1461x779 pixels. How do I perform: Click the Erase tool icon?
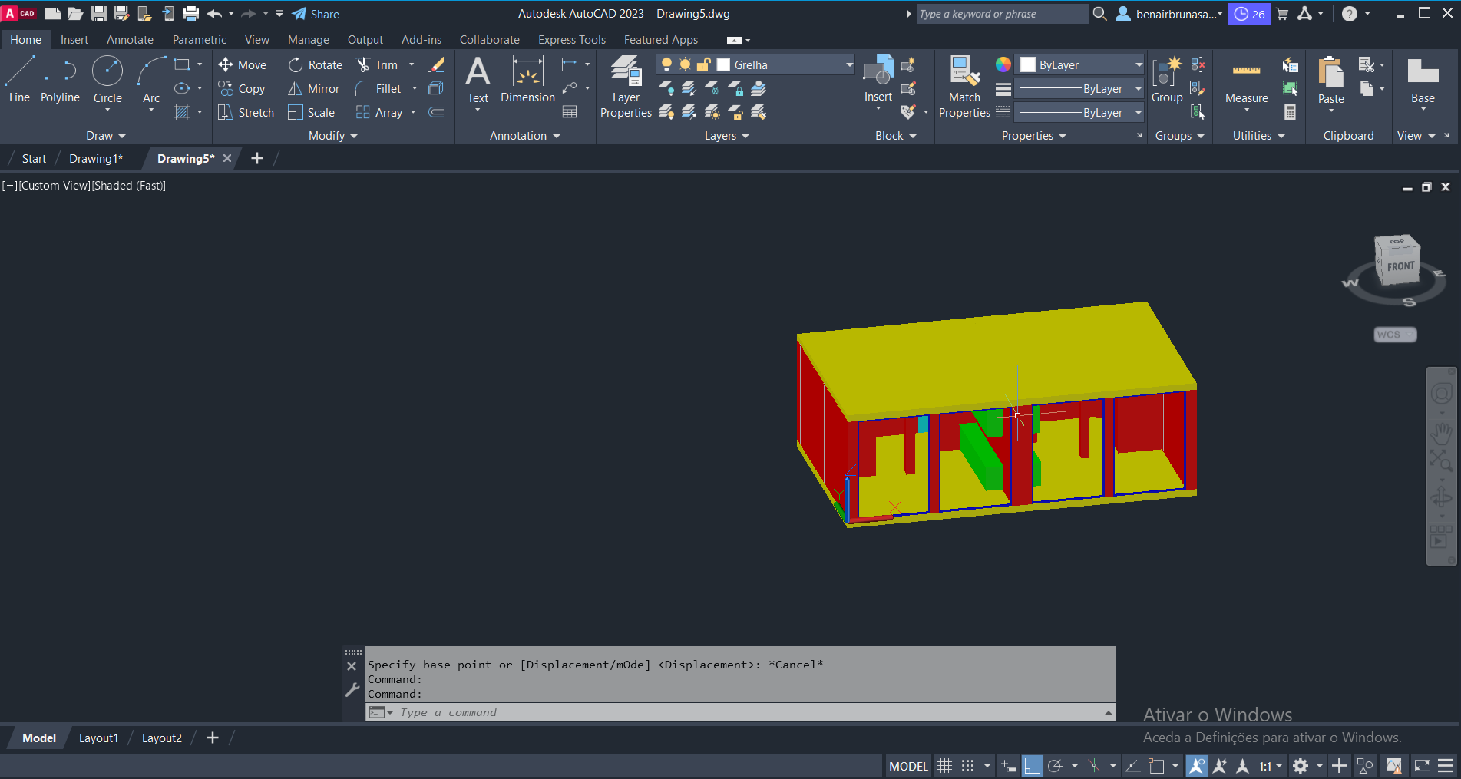[437, 65]
